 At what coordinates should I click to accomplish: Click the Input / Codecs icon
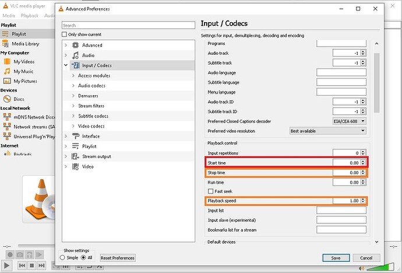[75, 65]
